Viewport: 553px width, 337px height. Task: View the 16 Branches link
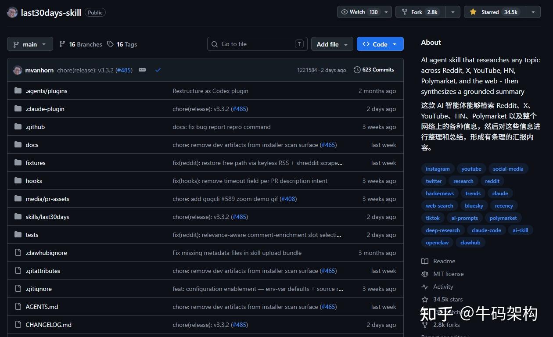(x=80, y=44)
